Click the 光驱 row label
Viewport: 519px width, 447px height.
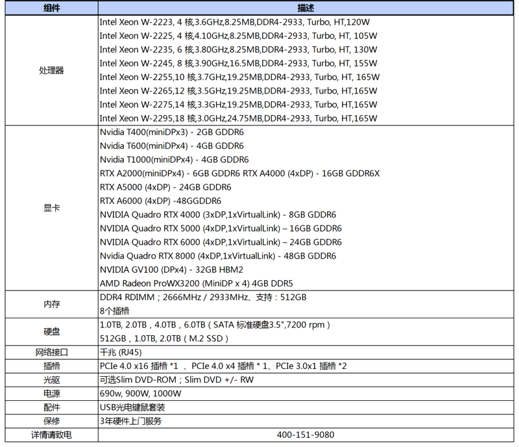click(52, 380)
